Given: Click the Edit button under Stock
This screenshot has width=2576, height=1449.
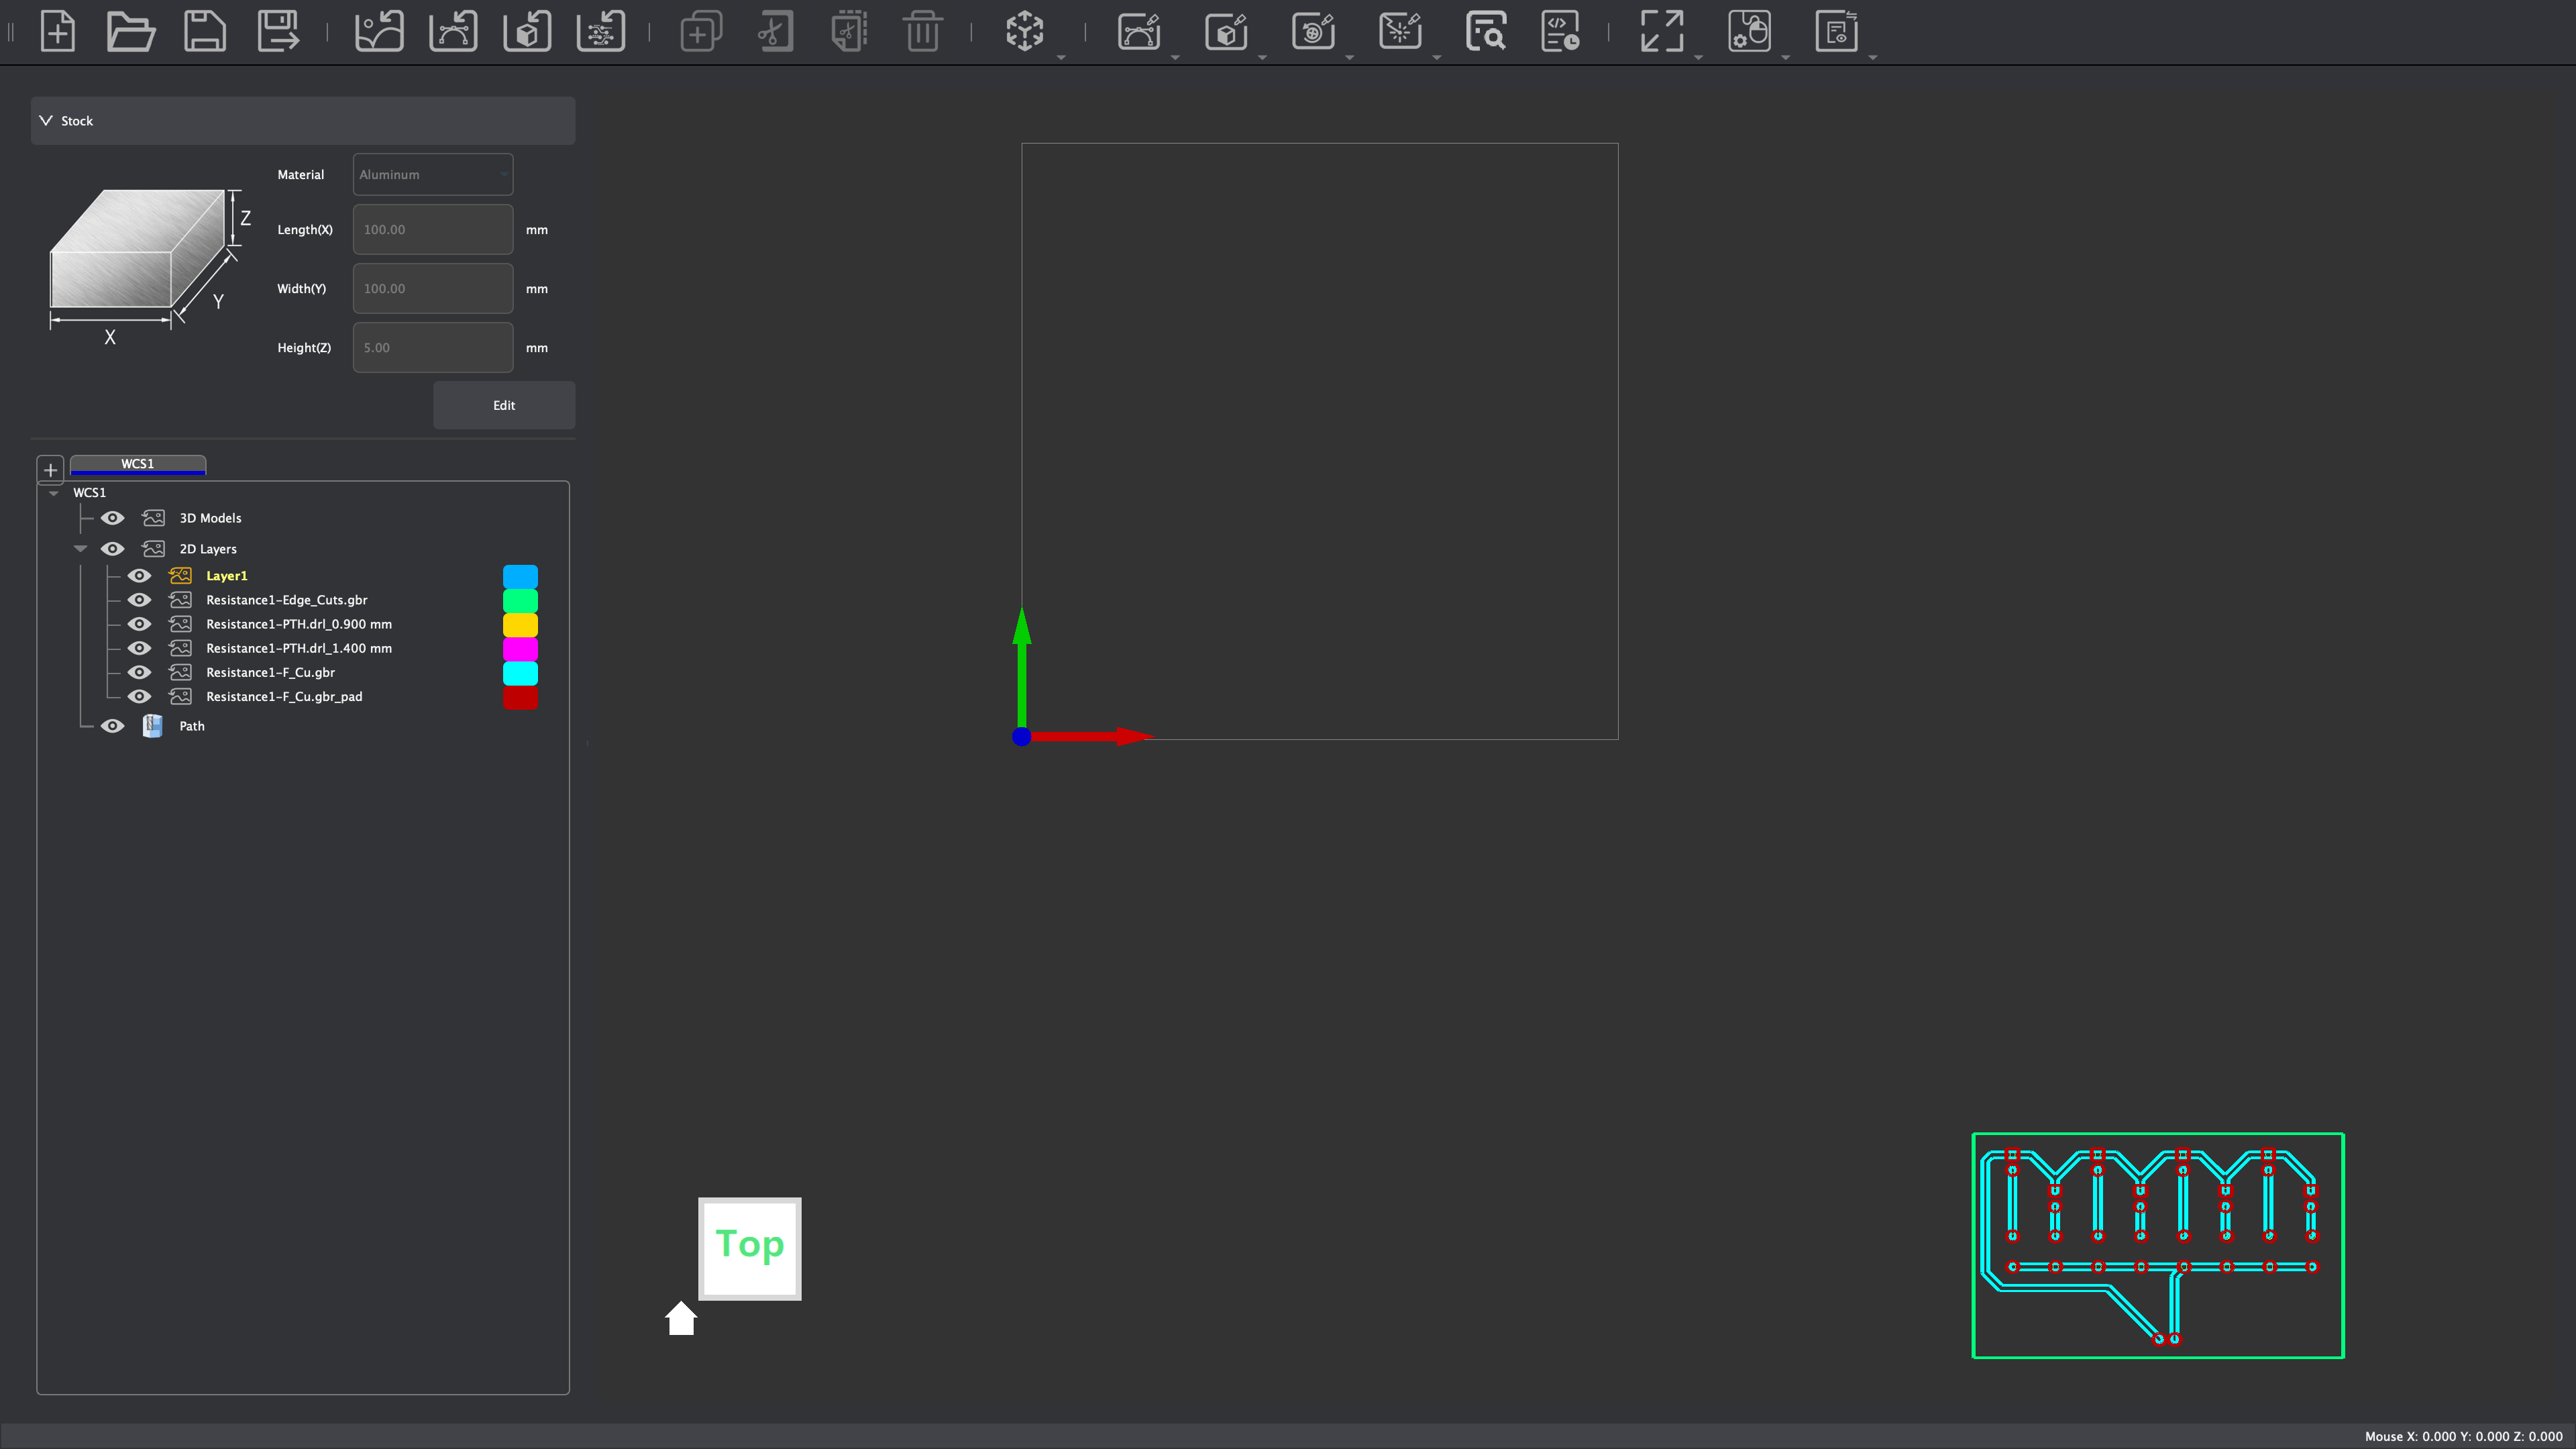Looking at the screenshot, I should (504, 405).
